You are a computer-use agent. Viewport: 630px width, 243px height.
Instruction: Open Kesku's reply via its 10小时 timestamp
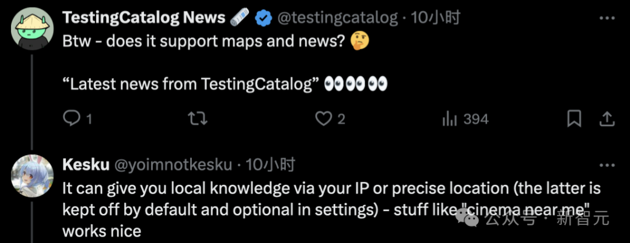(x=270, y=164)
